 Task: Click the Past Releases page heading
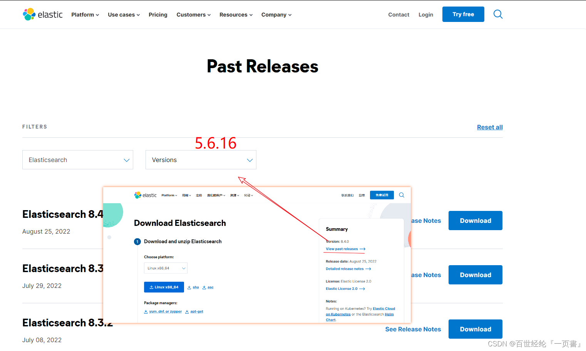[x=263, y=66]
